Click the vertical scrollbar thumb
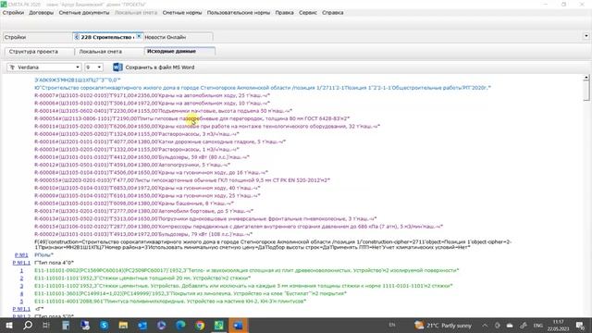Image resolution: width=592 pixels, height=333 pixels. click(586, 91)
